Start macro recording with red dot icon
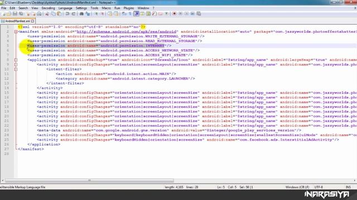The image size is (357, 200). [174, 14]
